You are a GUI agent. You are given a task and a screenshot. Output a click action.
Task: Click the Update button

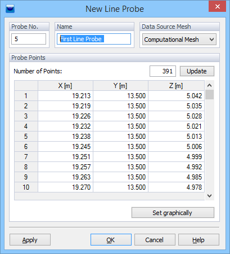(197, 71)
